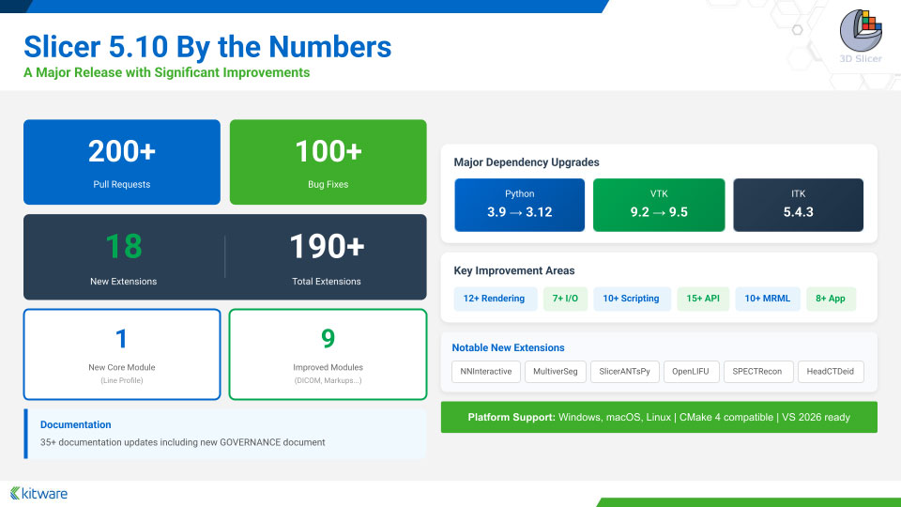Image resolution: width=901 pixels, height=507 pixels.
Task: Select the 7+ I/O tag
Action: click(565, 299)
